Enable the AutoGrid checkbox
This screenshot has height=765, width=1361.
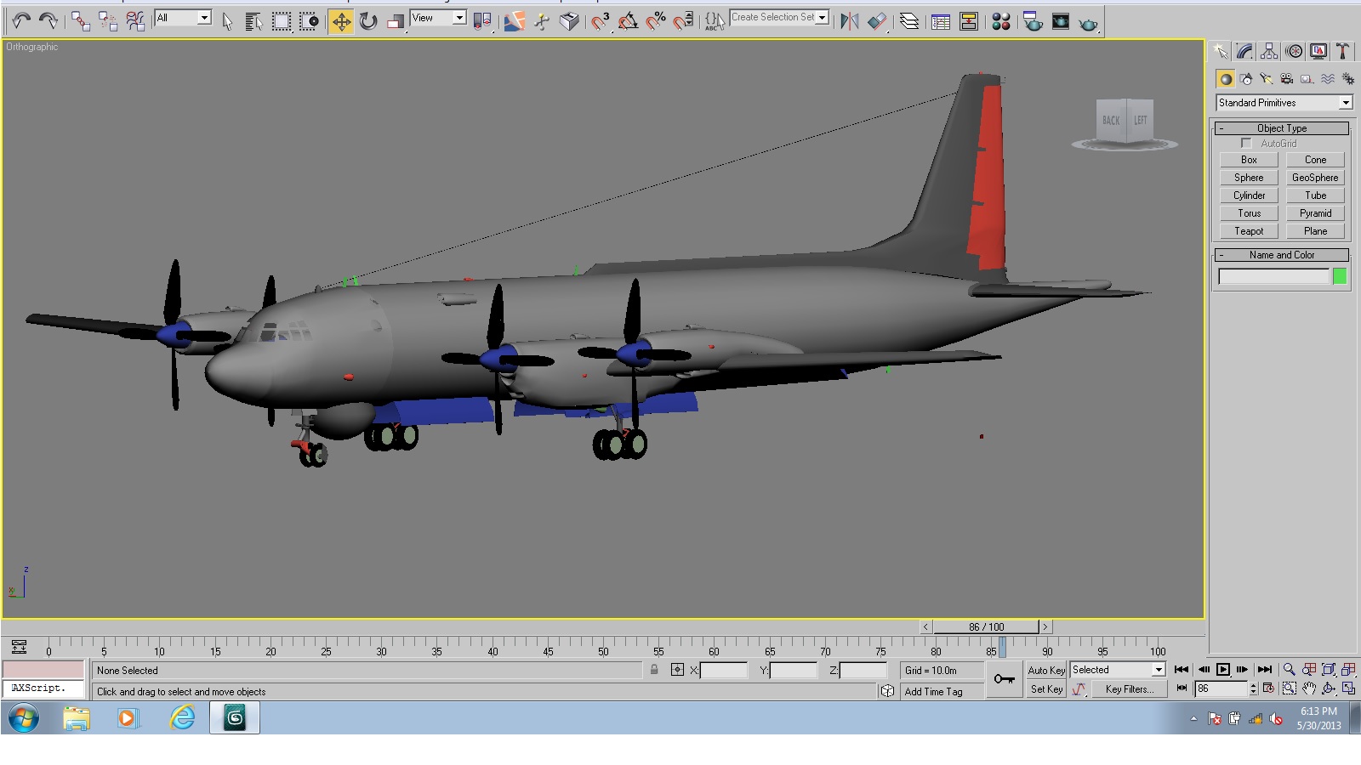(1246, 143)
